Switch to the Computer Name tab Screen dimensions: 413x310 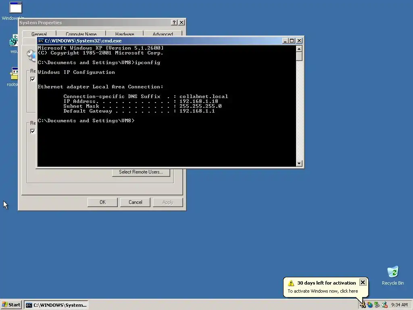(x=81, y=34)
